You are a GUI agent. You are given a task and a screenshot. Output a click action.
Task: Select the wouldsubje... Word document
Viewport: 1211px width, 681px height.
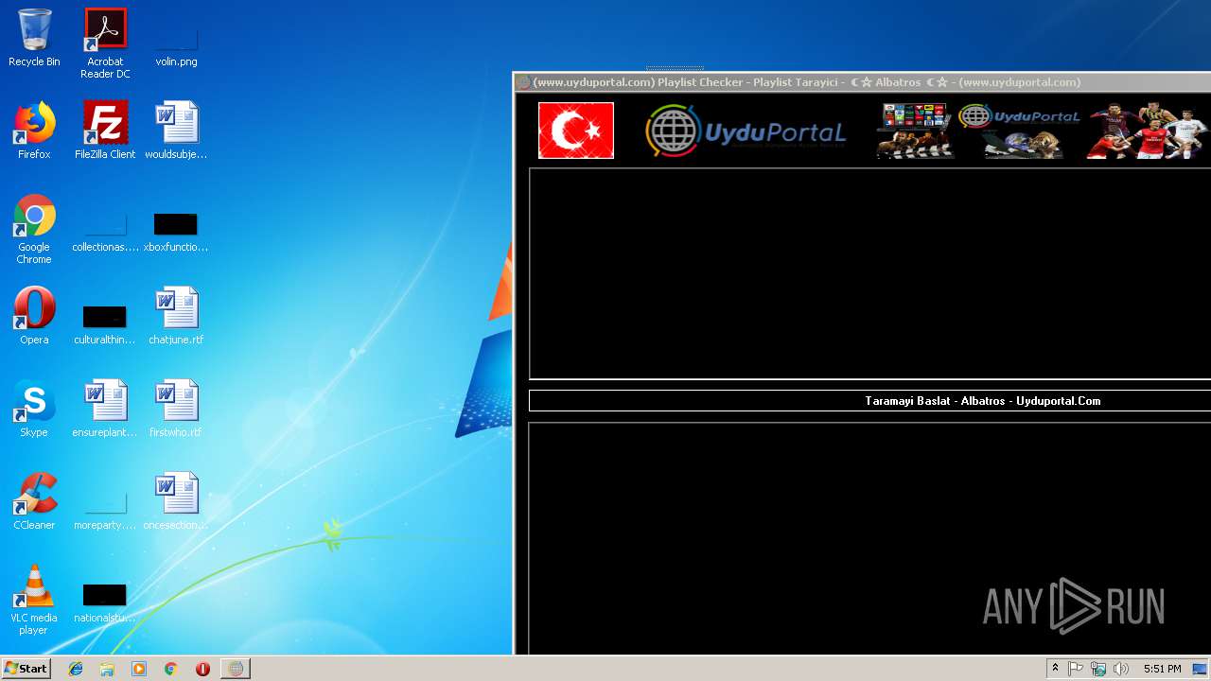click(x=176, y=131)
